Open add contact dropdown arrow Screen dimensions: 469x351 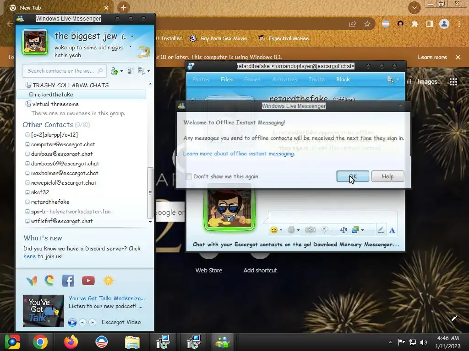[x=121, y=71]
